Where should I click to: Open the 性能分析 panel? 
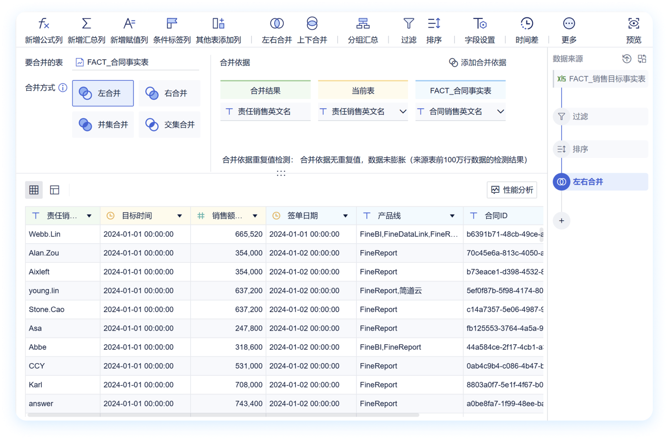[x=512, y=190]
